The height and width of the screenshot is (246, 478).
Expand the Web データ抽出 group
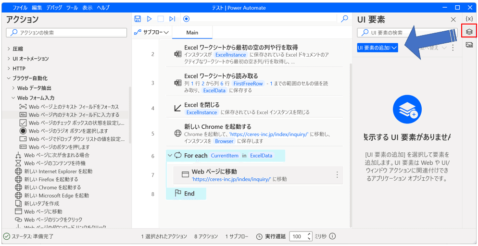(13, 88)
